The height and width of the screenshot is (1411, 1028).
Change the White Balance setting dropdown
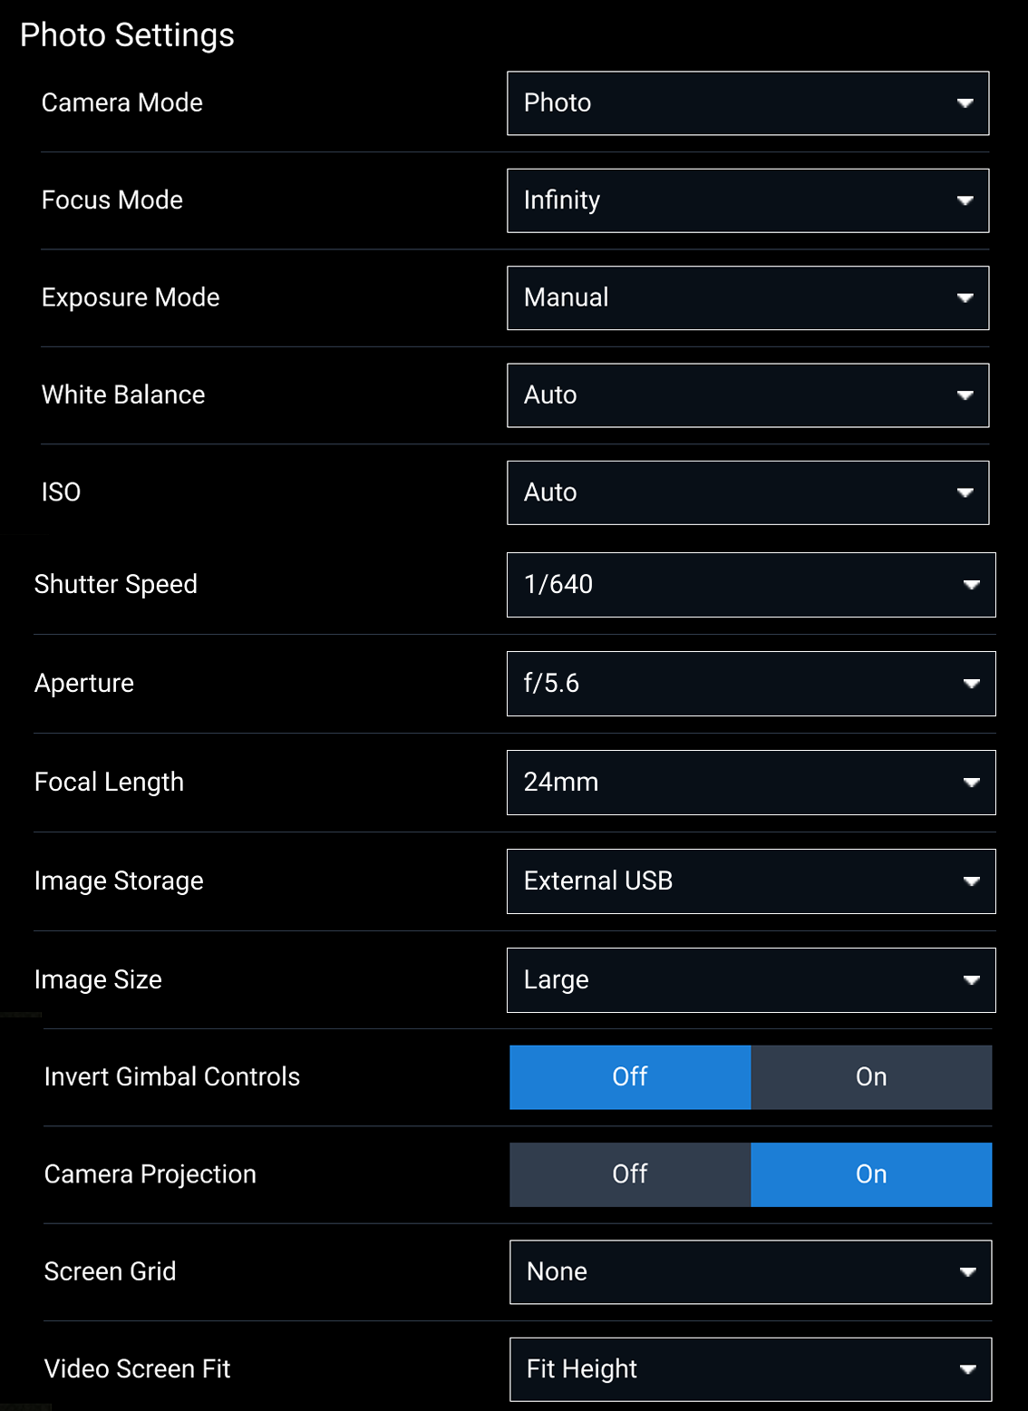[x=747, y=395]
